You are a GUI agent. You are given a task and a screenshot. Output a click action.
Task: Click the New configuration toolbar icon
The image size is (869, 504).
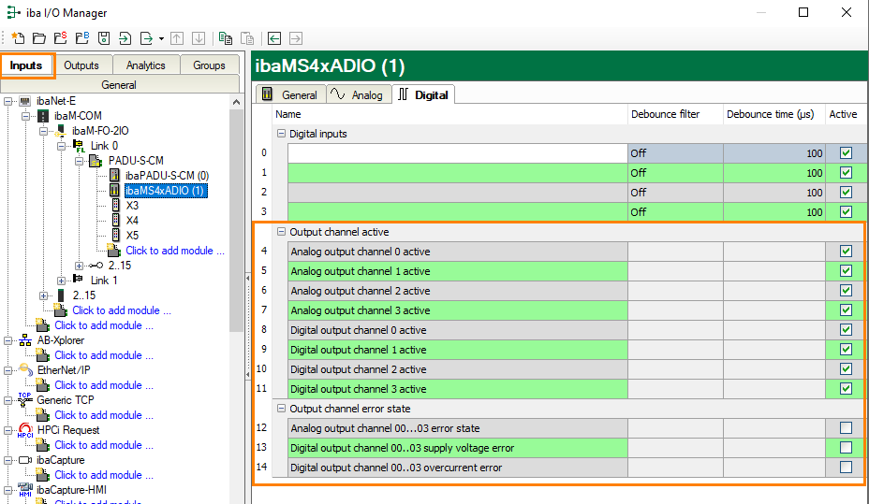[x=18, y=38]
